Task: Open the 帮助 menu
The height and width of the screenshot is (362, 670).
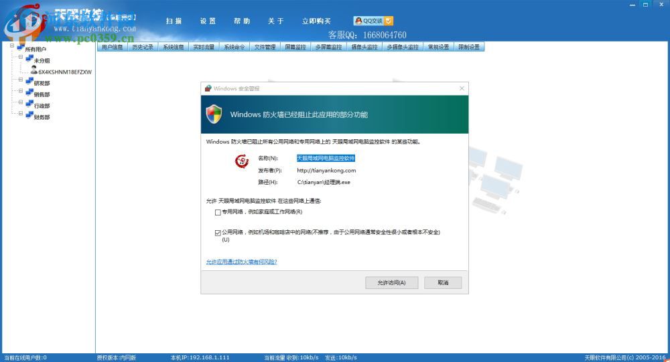Action: pos(242,21)
